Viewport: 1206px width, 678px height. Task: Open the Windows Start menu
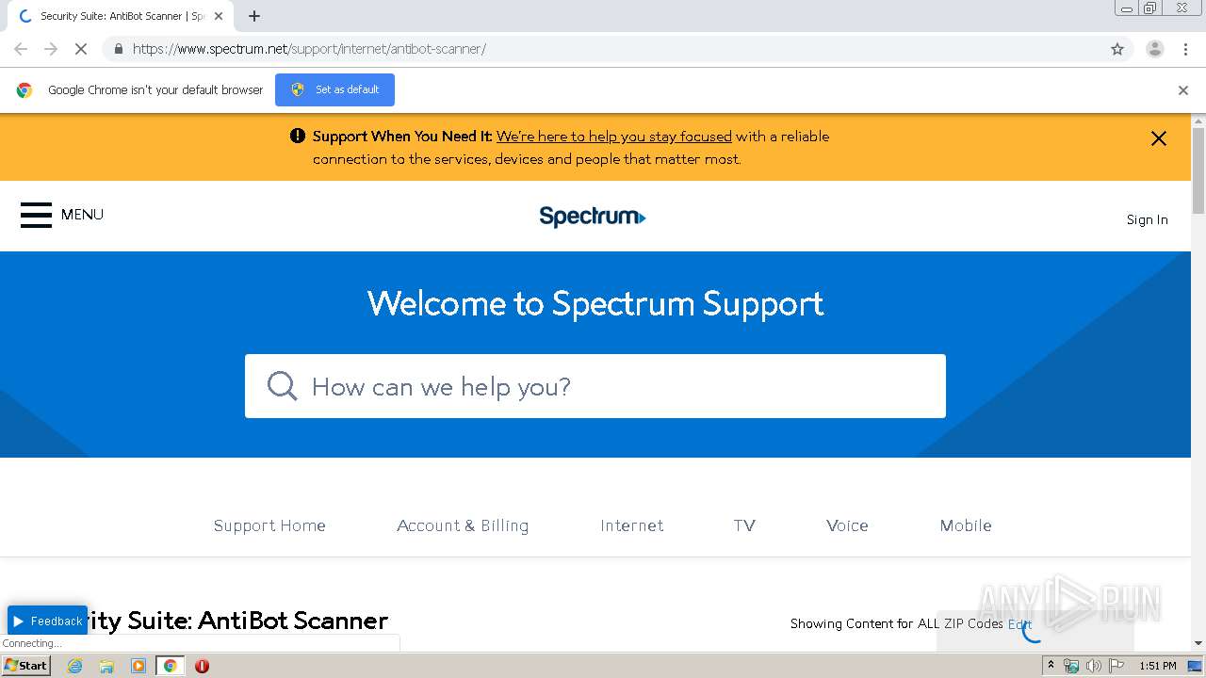tap(25, 665)
